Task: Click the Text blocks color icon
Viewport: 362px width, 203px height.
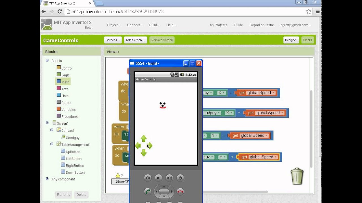Action: pyautogui.click(x=59, y=88)
